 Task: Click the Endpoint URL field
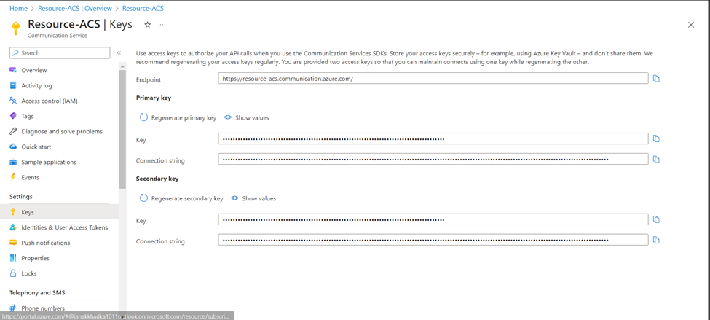[433, 79]
